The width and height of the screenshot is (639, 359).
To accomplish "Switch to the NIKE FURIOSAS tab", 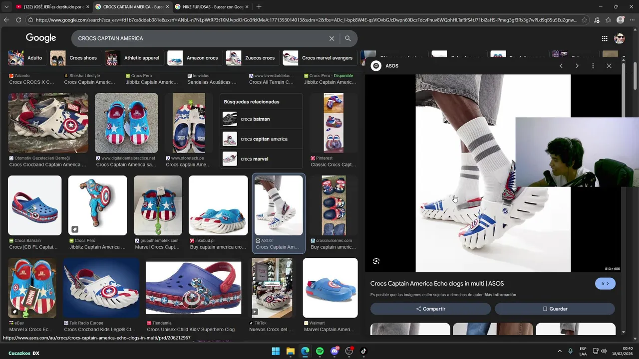I will coord(212,7).
